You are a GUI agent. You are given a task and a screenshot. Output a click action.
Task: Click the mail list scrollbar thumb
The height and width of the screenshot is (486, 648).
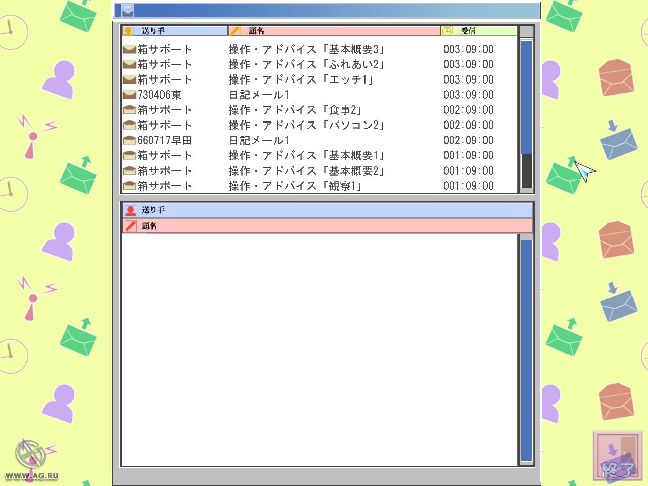526,97
